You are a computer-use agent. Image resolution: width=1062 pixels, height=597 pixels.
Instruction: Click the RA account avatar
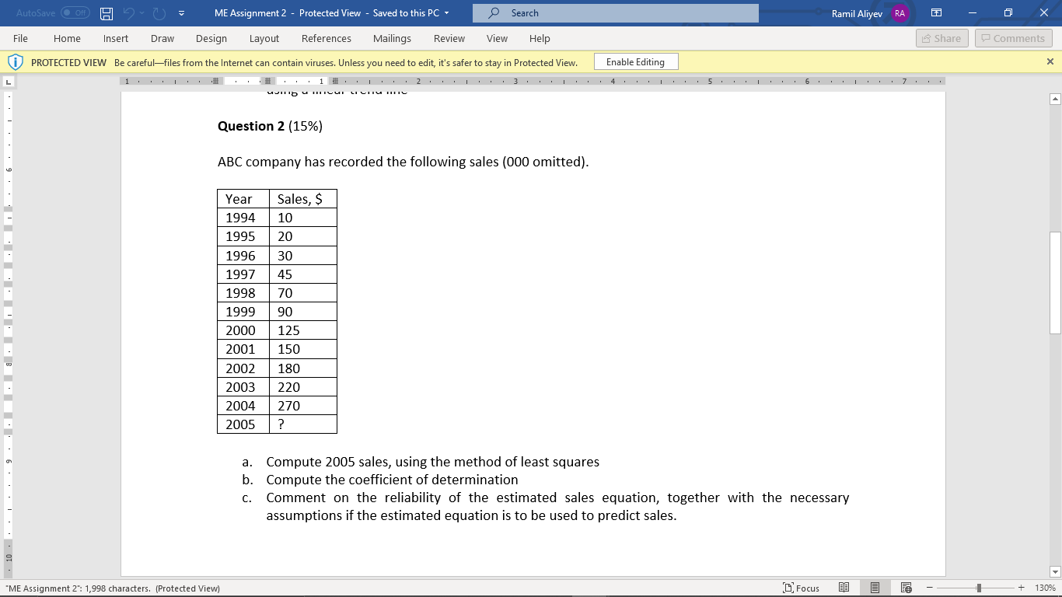coord(900,13)
